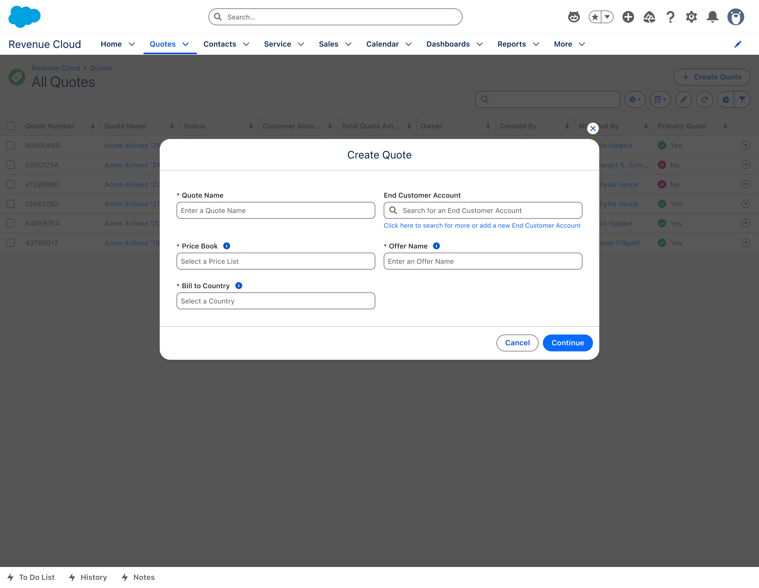759x588 pixels.
Task: Select checkbox for quote 00000888
Action: [x=11, y=145]
